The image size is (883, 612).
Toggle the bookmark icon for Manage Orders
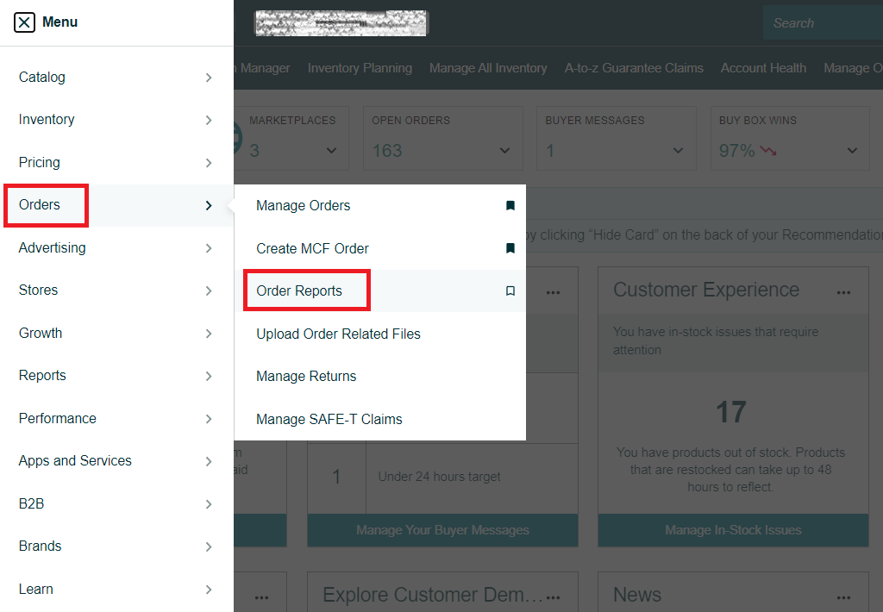click(510, 205)
